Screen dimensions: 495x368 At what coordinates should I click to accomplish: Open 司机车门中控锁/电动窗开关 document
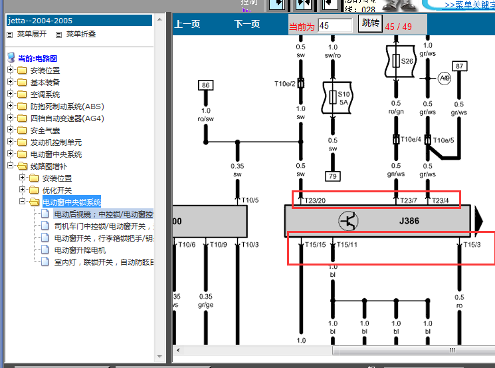pos(104,226)
